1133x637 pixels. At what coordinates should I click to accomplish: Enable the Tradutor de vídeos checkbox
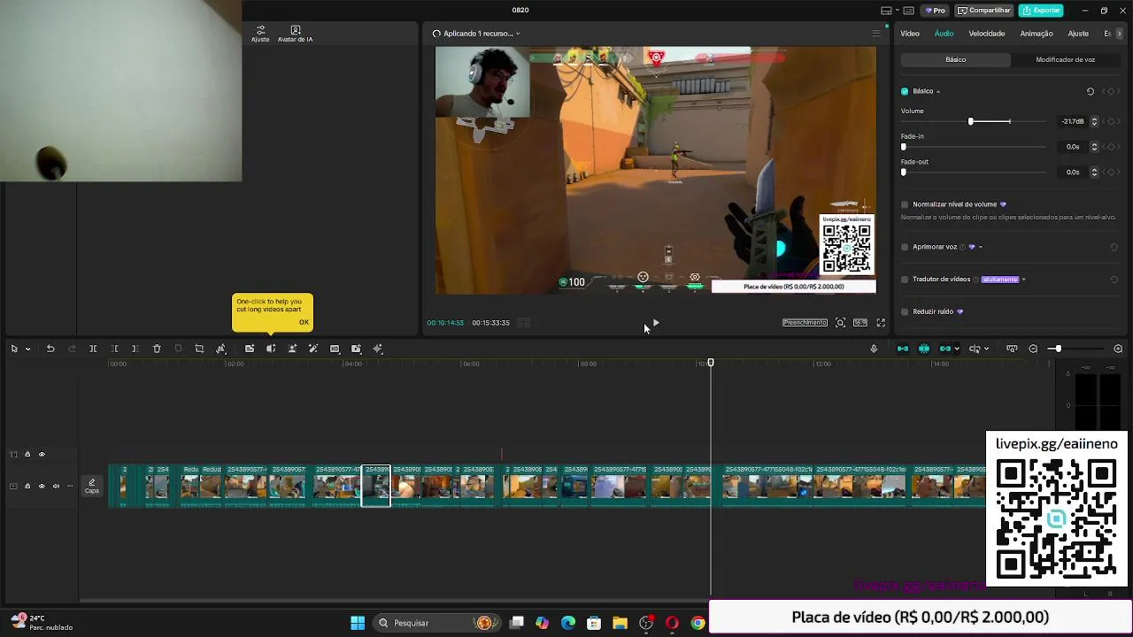(x=905, y=280)
